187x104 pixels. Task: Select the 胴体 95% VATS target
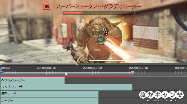pyautogui.click(x=101, y=40)
